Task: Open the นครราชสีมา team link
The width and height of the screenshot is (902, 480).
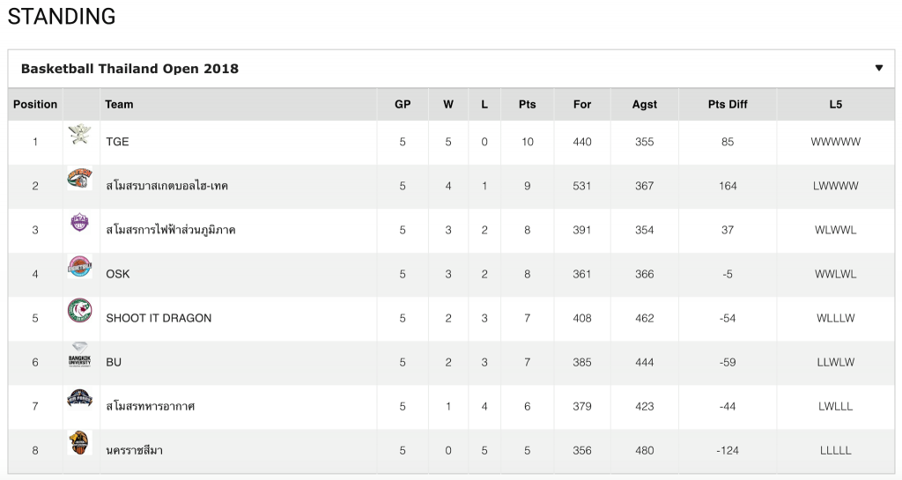Action: pyautogui.click(x=134, y=450)
